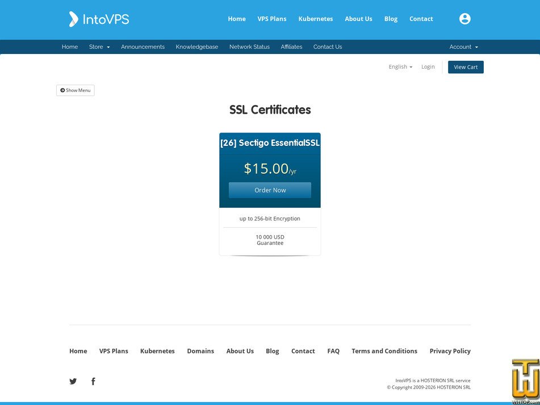Go to Home in the top header
This screenshot has width=540, height=405.
point(237,19)
